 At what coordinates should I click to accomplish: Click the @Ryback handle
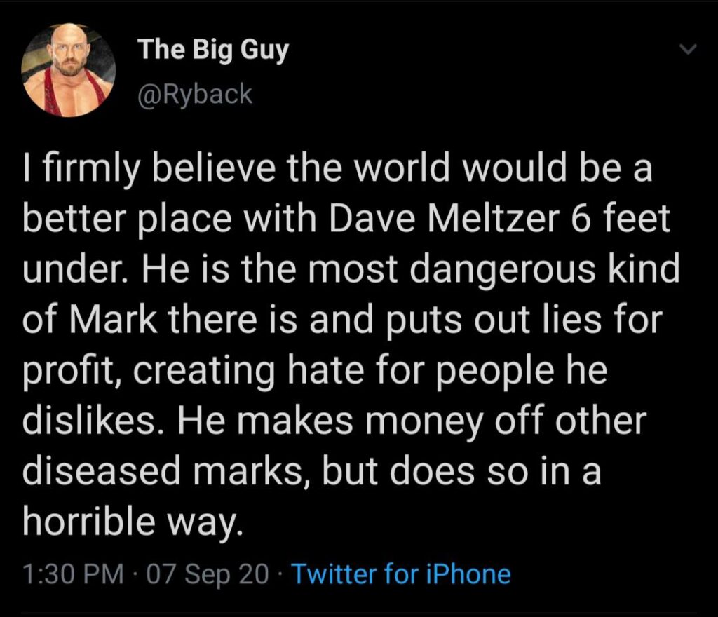click(x=194, y=93)
